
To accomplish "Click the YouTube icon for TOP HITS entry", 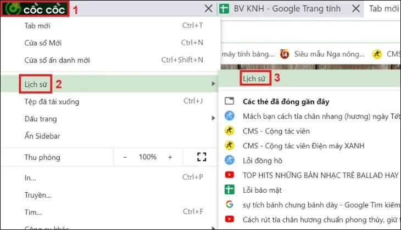I will tap(230, 175).
